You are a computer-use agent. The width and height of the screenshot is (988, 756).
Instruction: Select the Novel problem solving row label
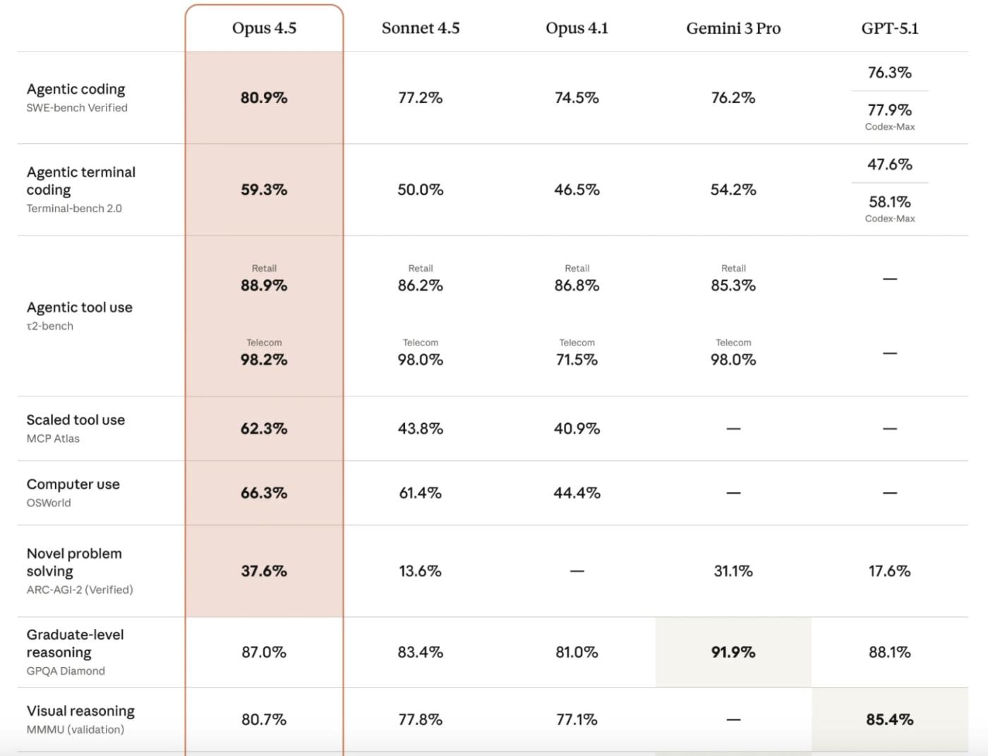[74, 562]
